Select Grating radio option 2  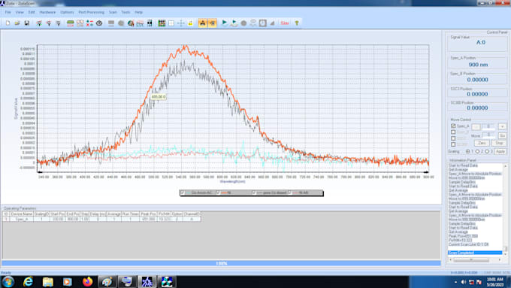[x=477, y=151]
